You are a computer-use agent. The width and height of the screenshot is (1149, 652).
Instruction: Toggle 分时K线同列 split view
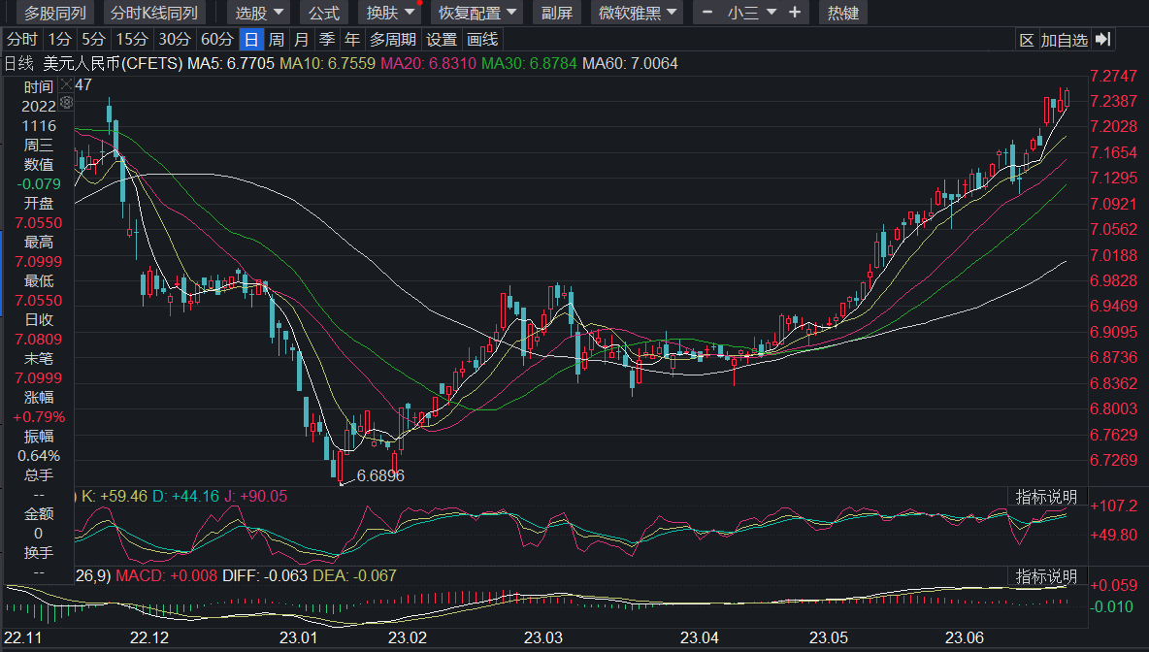154,13
